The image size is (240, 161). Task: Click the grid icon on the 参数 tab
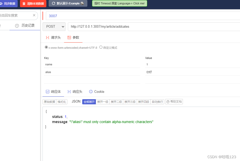click(x=69, y=37)
